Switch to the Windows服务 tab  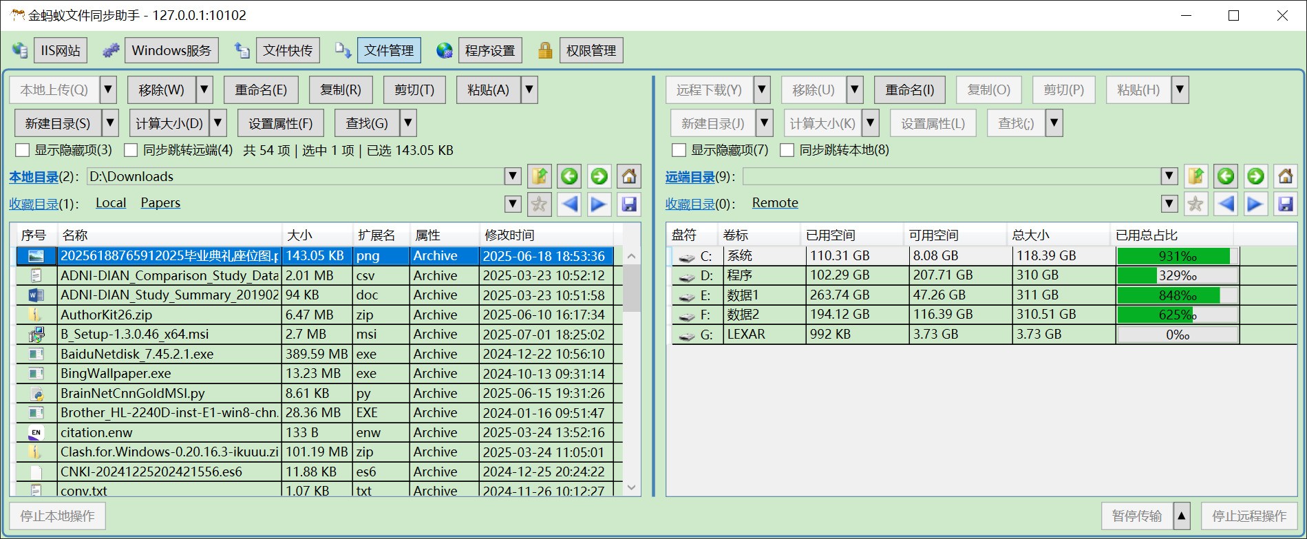pos(171,50)
